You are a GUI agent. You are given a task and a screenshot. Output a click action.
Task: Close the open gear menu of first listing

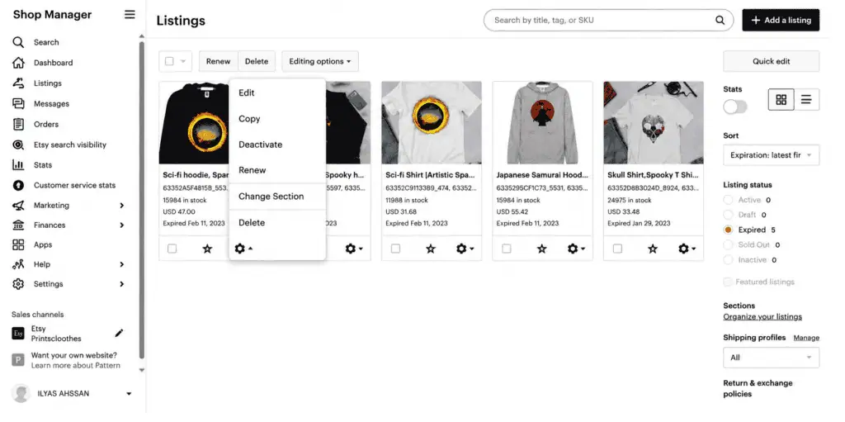243,249
